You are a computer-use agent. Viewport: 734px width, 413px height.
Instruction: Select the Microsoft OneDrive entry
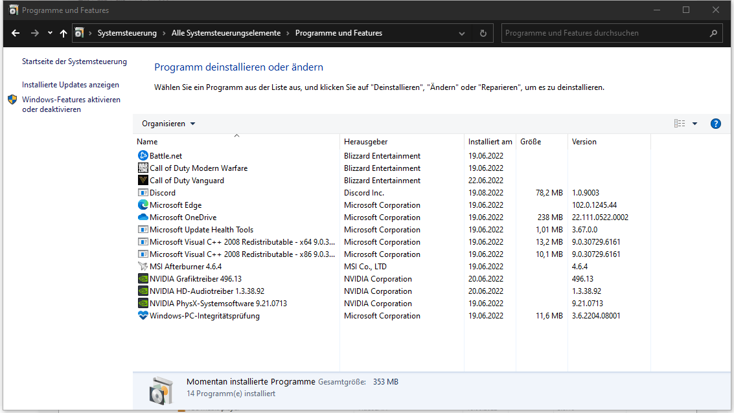pos(183,217)
